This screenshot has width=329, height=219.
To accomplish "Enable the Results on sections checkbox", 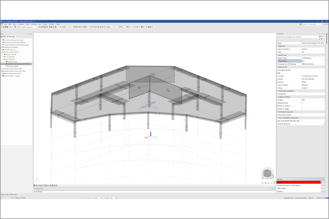I will click(302, 106).
